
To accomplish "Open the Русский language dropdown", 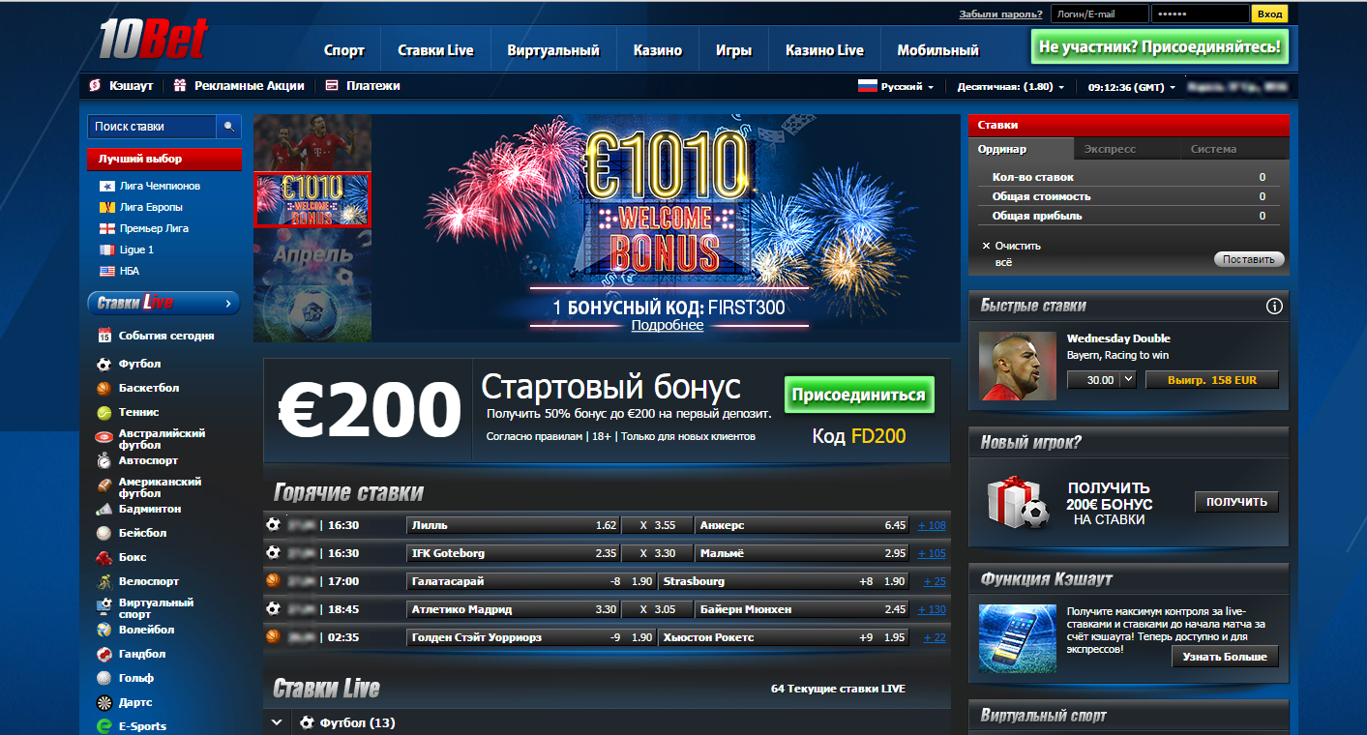I will pos(896,87).
